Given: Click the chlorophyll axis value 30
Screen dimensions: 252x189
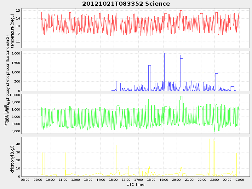Looking at the screenshot, I should 18,152.
